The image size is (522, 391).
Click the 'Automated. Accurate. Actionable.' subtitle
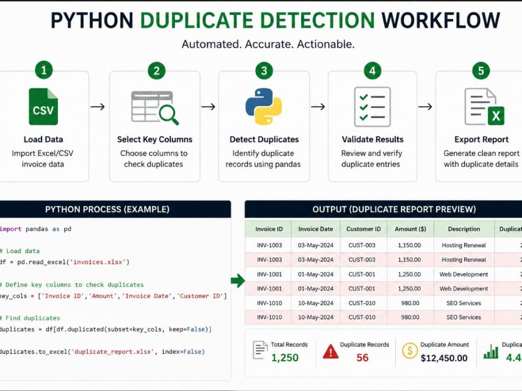pos(268,44)
